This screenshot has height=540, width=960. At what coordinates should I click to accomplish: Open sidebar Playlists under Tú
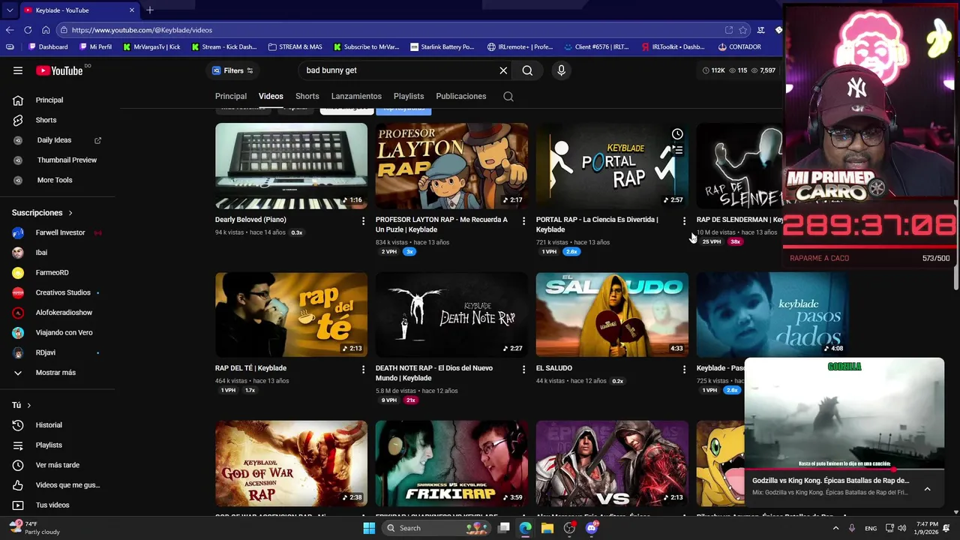pyautogui.click(x=49, y=445)
